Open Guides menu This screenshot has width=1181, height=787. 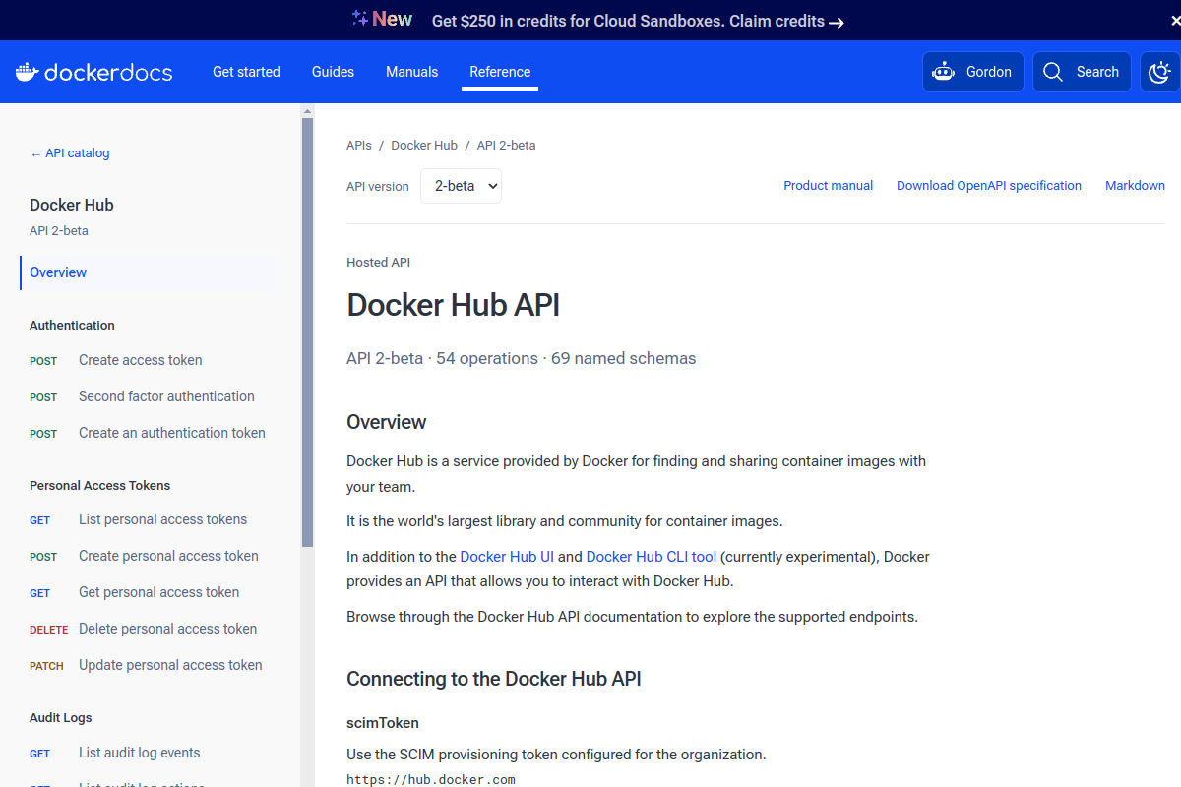333,72
